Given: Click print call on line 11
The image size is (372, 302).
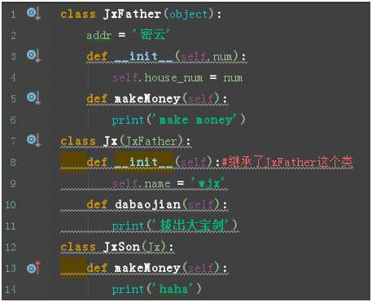Looking at the screenshot, I should [128, 226].
